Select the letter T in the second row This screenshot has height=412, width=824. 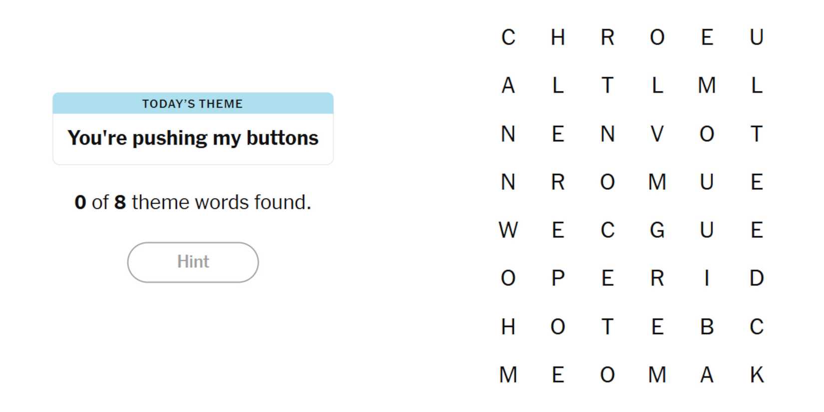[607, 85]
